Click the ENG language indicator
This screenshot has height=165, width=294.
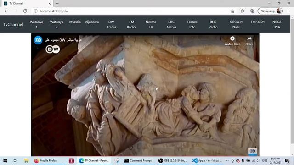pos(265,161)
